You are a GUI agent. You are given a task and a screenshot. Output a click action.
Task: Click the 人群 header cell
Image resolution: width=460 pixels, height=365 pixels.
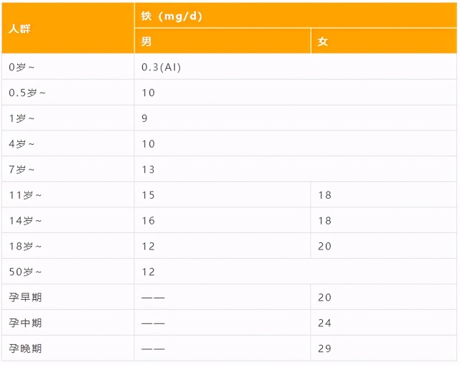pyautogui.click(x=20, y=29)
